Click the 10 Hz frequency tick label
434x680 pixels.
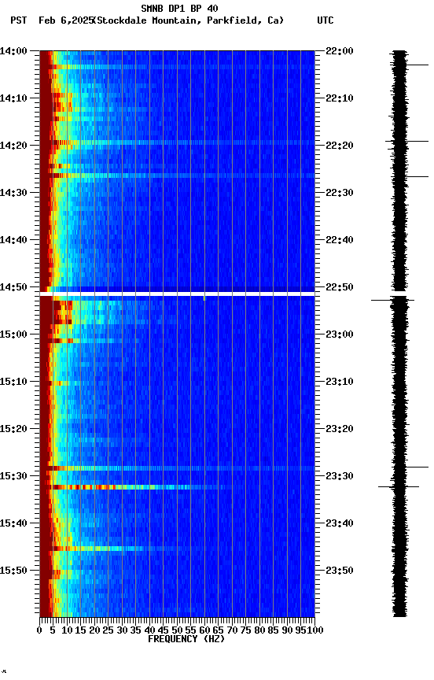click(67, 630)
